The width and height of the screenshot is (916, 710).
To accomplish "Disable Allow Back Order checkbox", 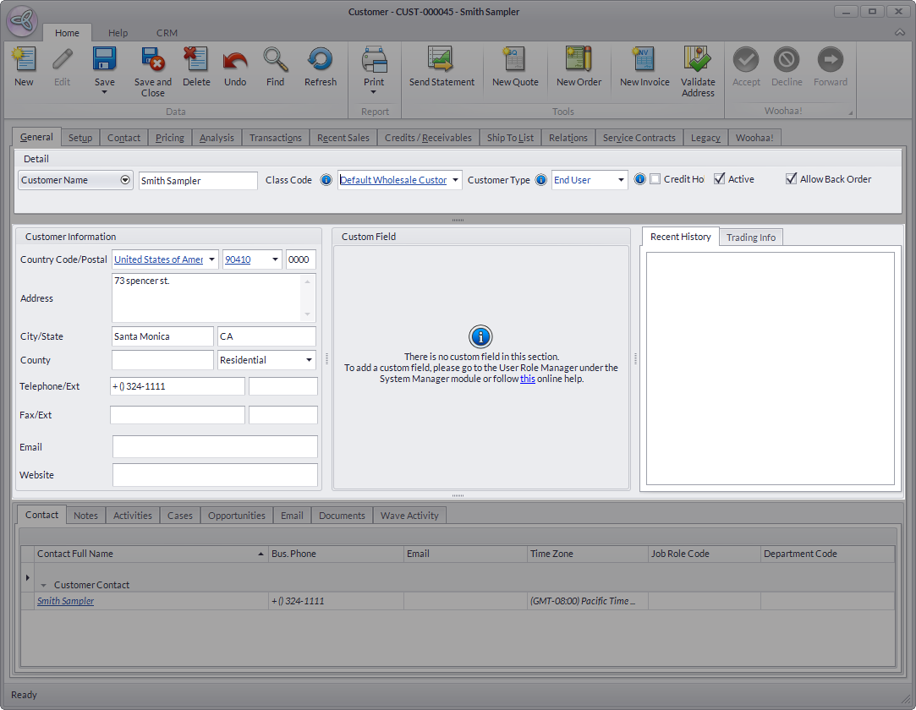I will pyautogui.click(x=792, y=179).
